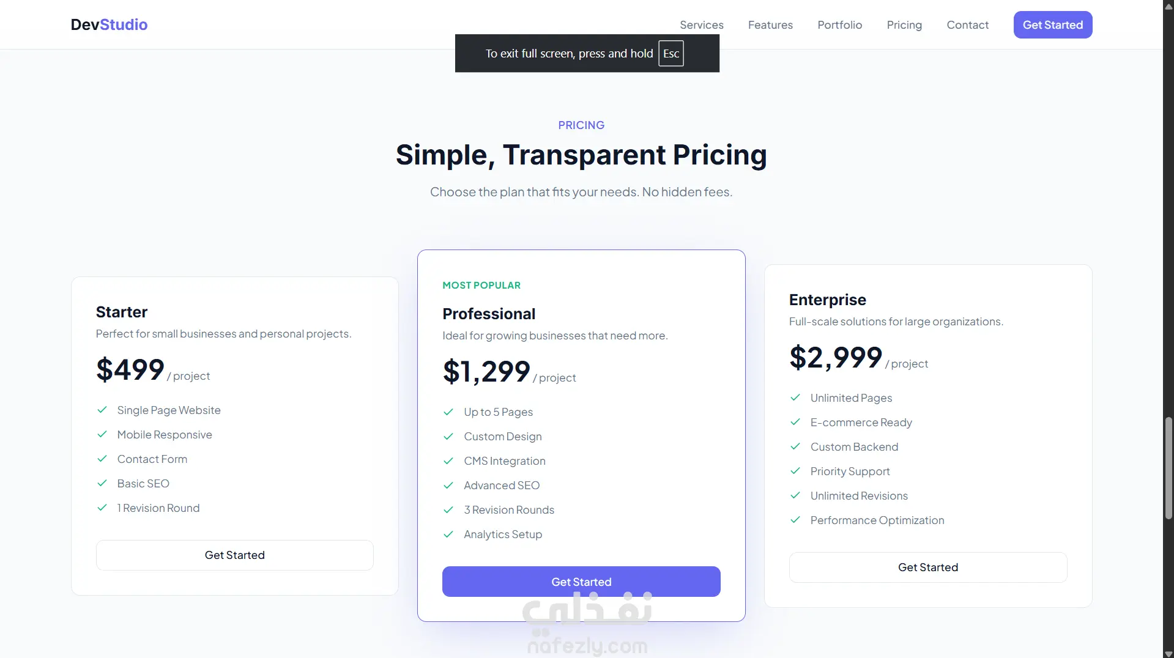
Task: Click the checkmark next to Analytics Setup
Action: pyautogui.click(x=448, y=534)
